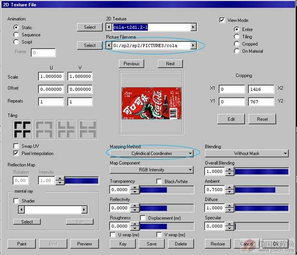Choose Script animation option
Image resolution: width=297 pixels, height=255 pixels.
click(16, 42)
